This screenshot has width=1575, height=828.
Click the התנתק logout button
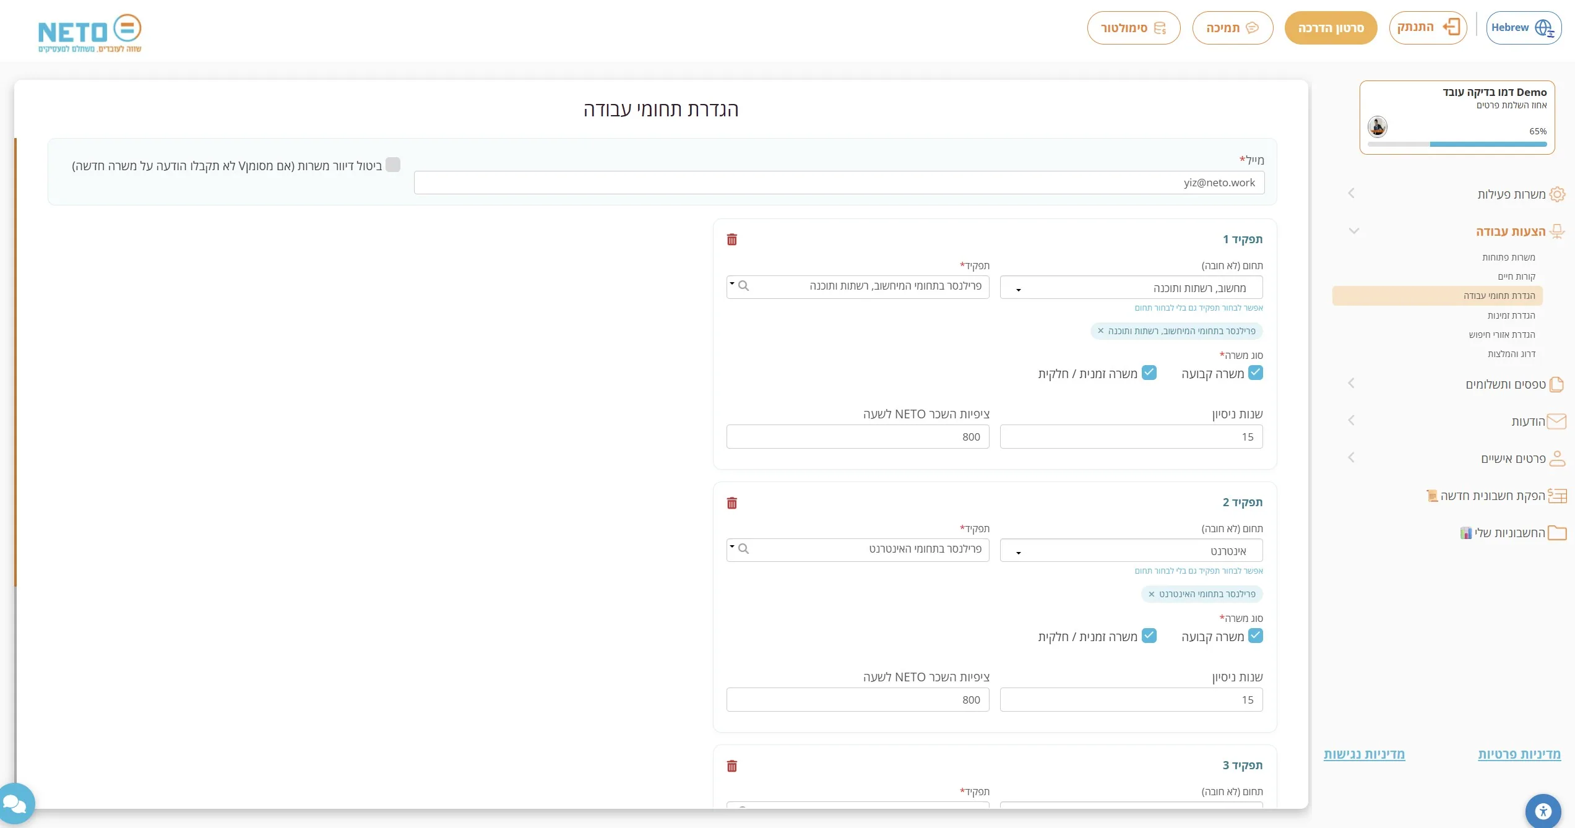coord(1428,28)
